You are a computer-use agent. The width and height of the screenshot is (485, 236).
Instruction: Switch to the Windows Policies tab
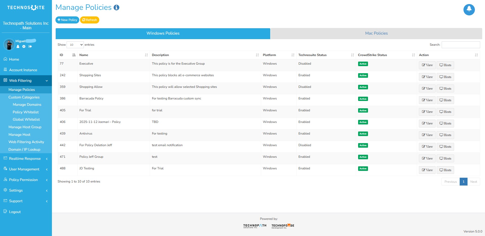(x=163, y=34)
